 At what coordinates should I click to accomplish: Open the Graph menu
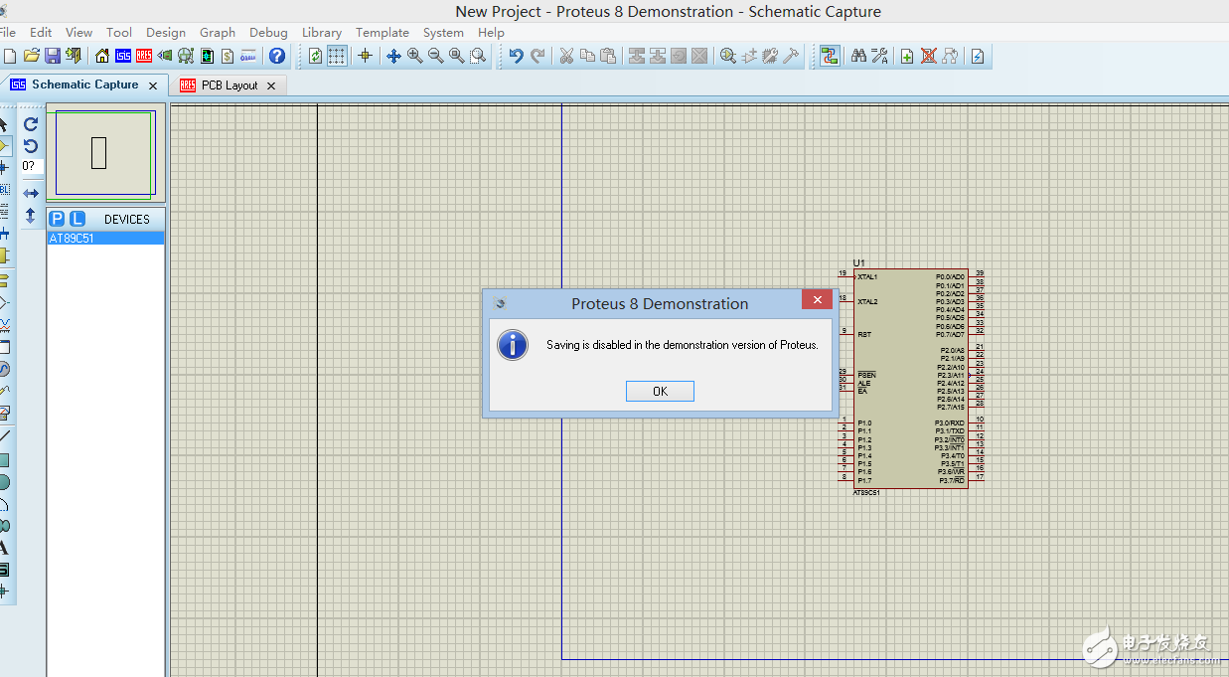point(218,32)
